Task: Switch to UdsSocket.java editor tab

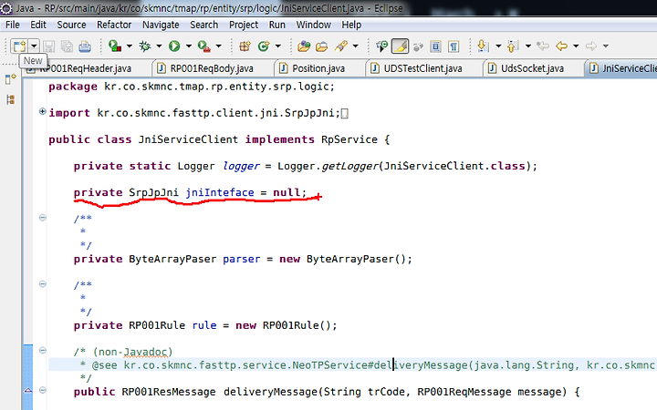Action: coord(532,68)
